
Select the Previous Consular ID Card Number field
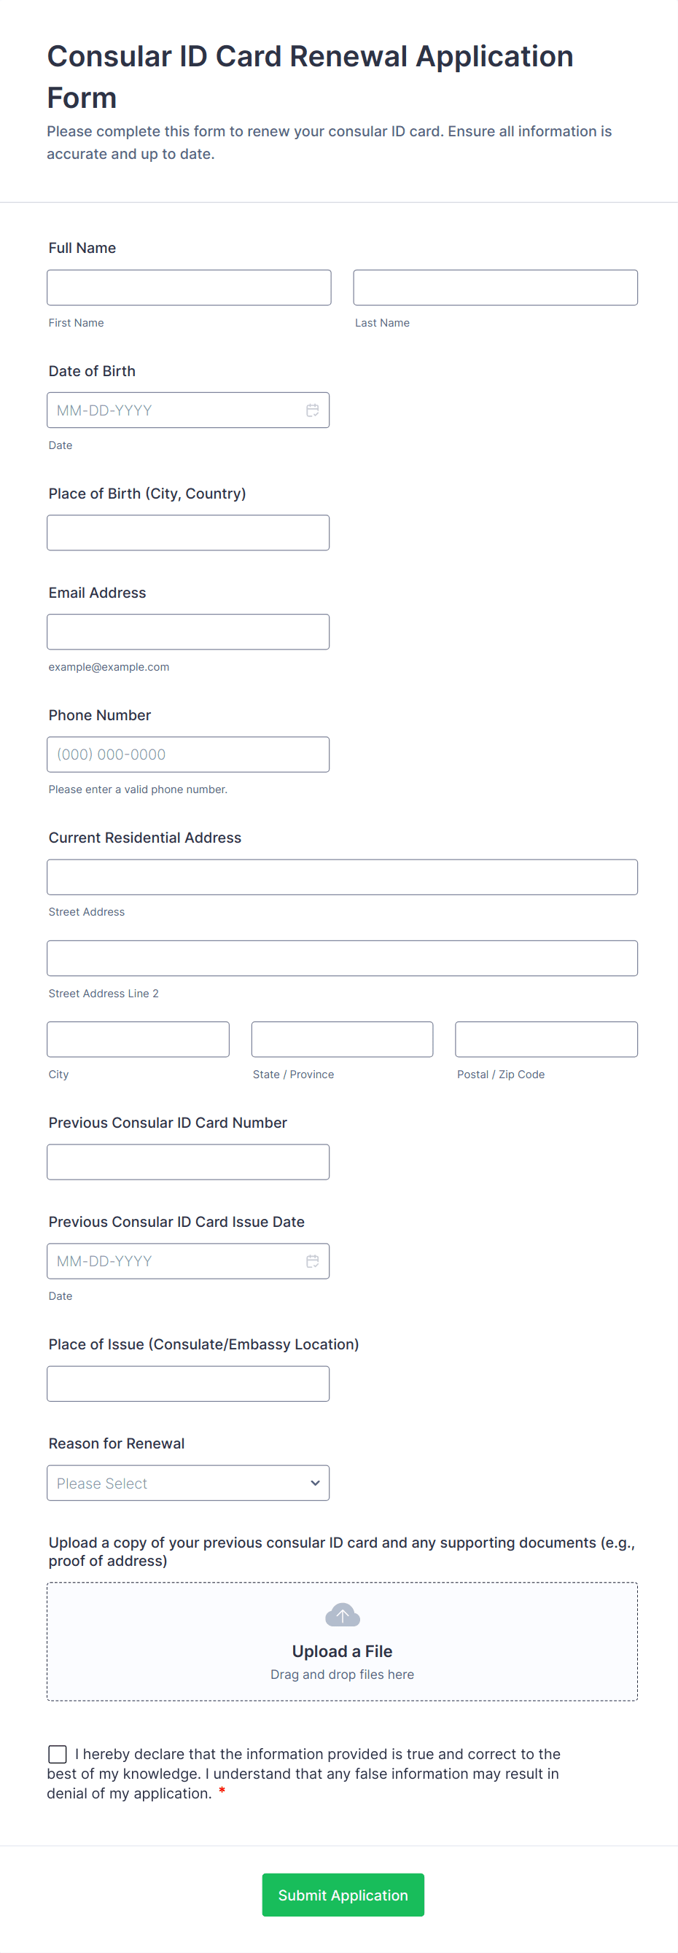click(187, 1161)
